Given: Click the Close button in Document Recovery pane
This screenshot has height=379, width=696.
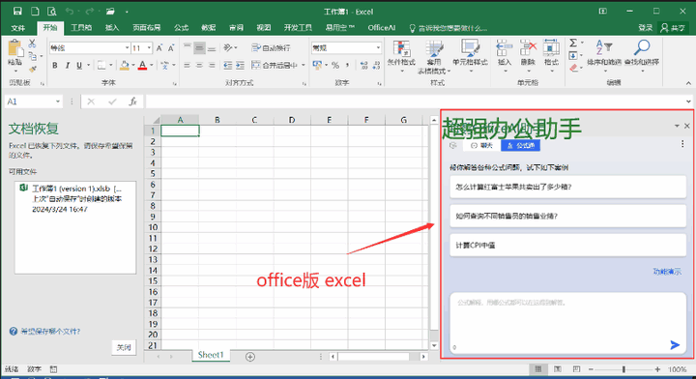Looking at the screenshot, I should click(x=124, y=347).
